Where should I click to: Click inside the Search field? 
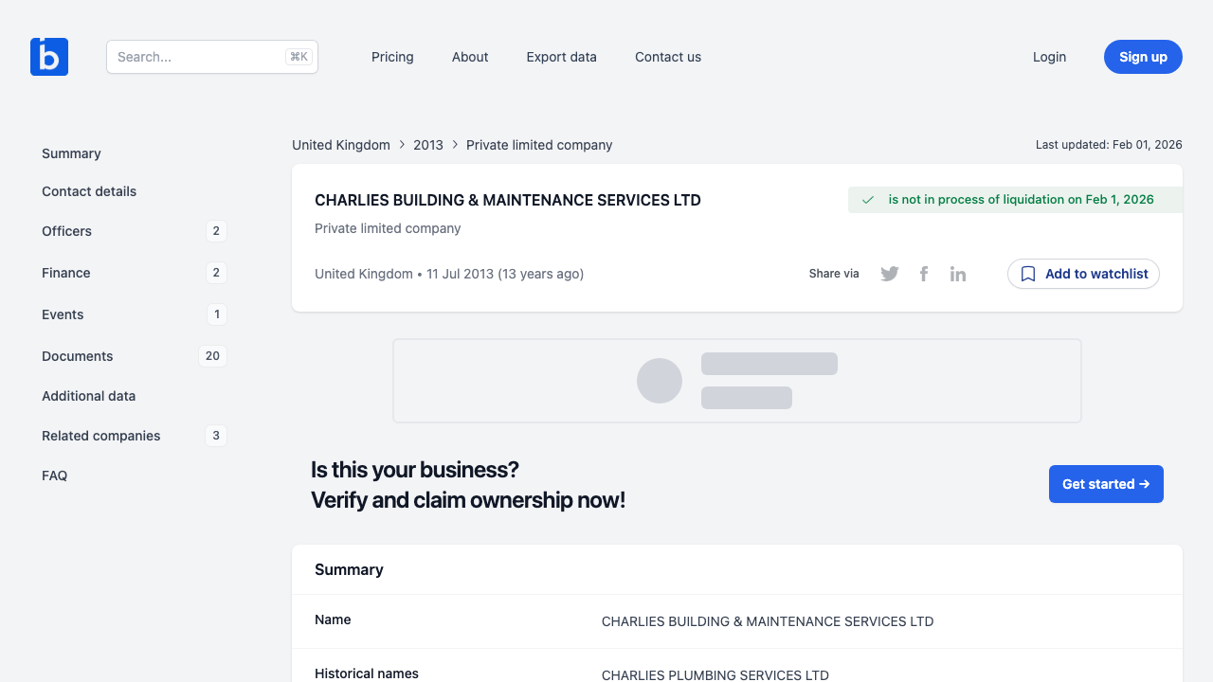click(x=190, y=57)
